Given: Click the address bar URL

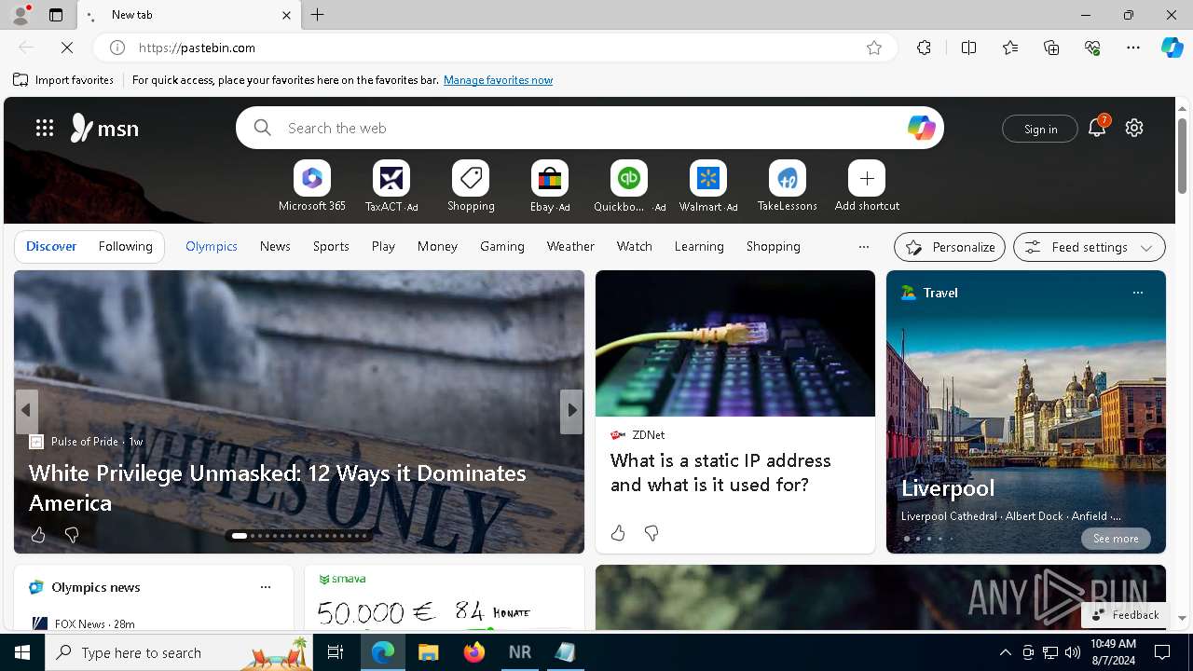Looking at the screenshot, I should [x=197, y=48].
